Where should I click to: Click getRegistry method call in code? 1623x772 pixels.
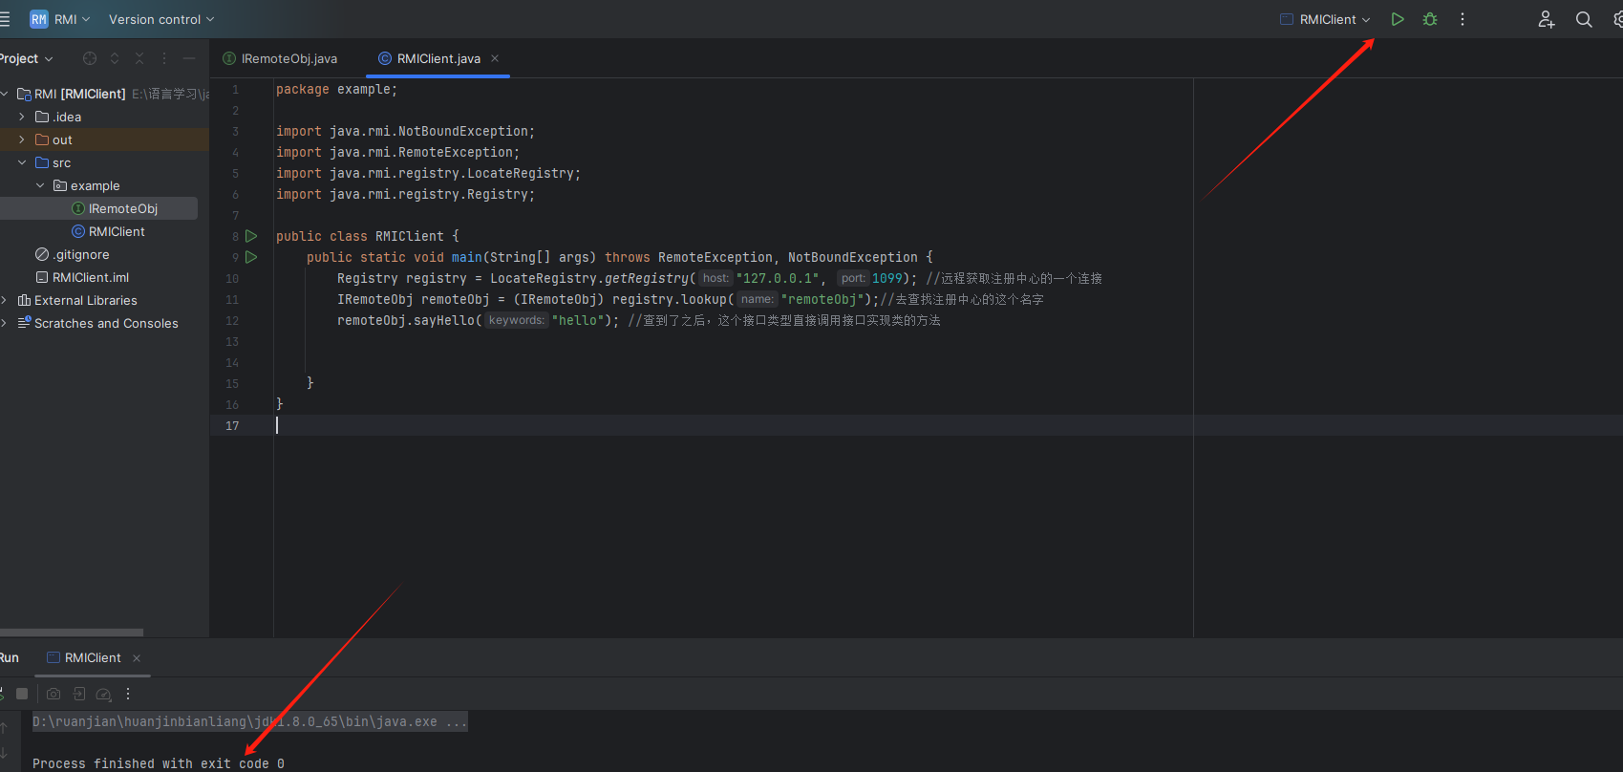646,278
